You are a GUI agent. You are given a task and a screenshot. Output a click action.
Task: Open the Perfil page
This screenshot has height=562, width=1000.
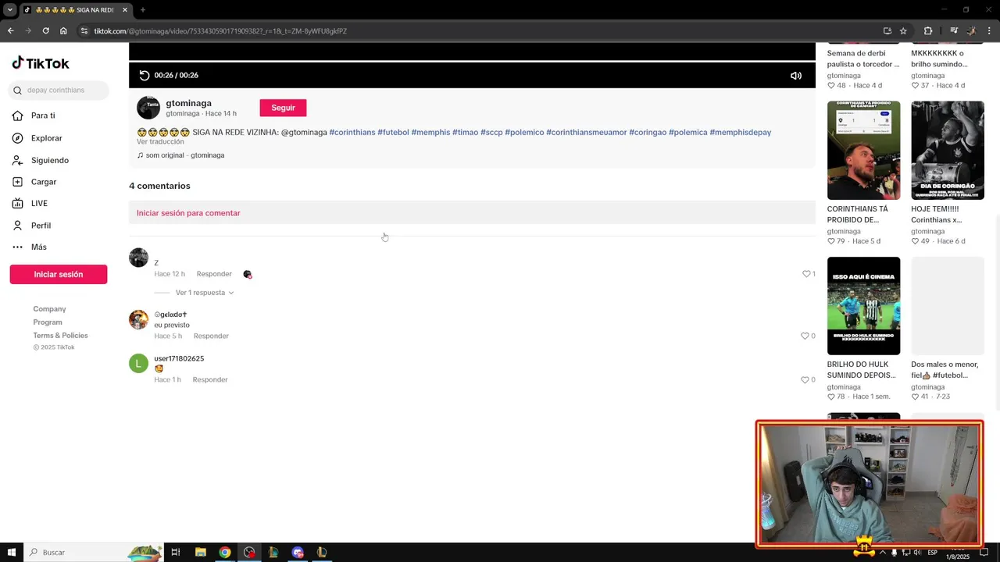click(x=41, y=226)
